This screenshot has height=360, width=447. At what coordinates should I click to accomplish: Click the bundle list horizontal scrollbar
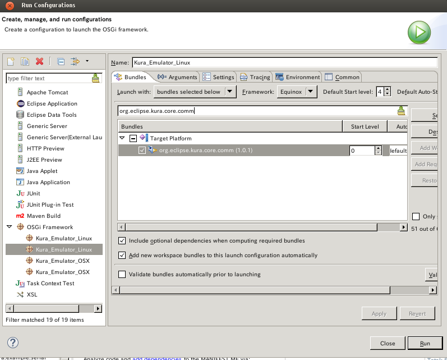(262, 227)
